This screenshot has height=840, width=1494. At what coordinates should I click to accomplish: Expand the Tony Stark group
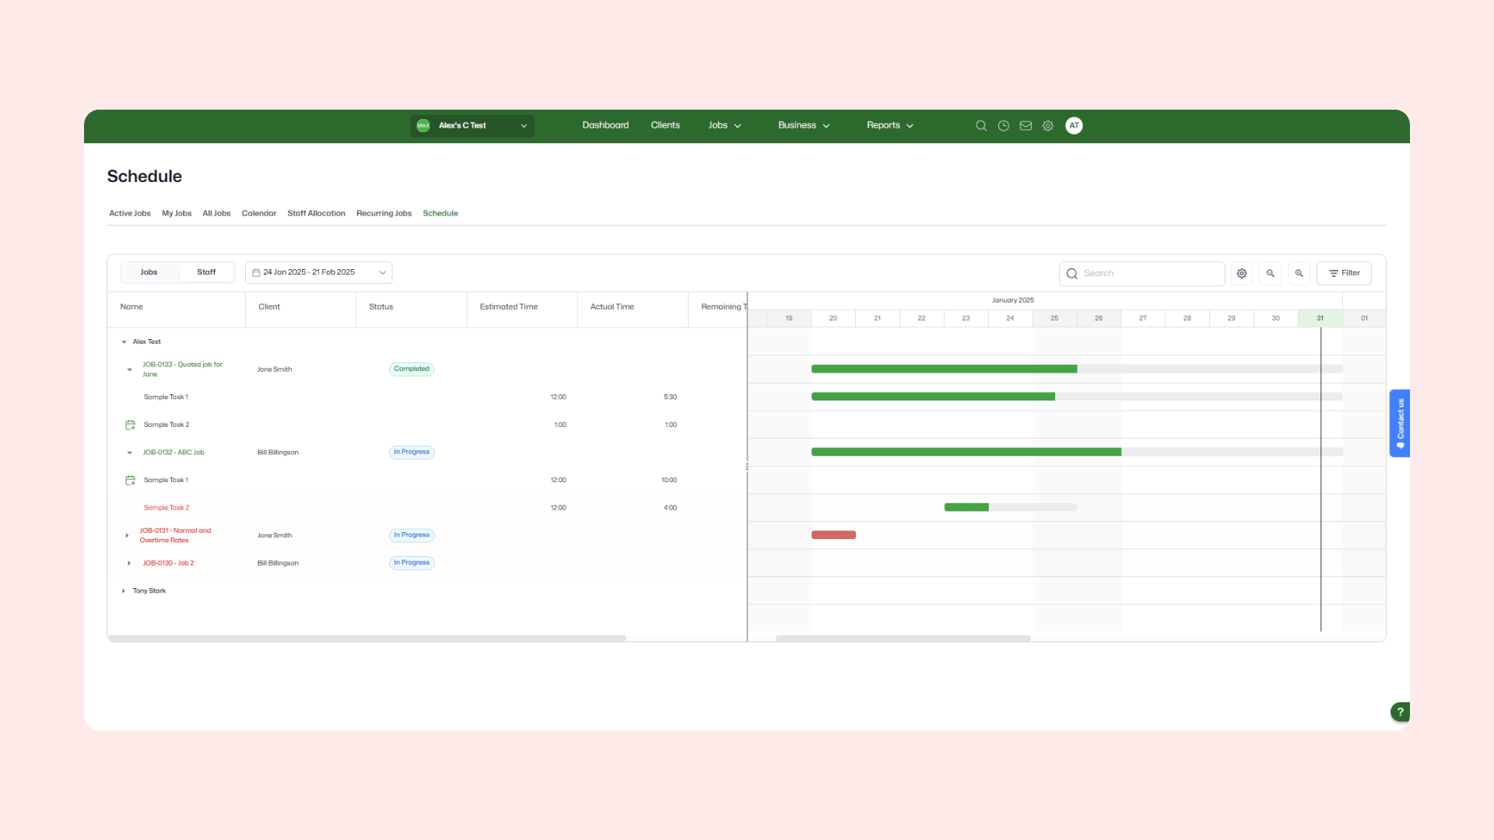pyautogui.click(x=123, y=590)
